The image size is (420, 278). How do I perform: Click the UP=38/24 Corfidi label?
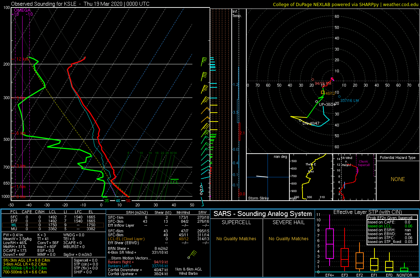327,104
